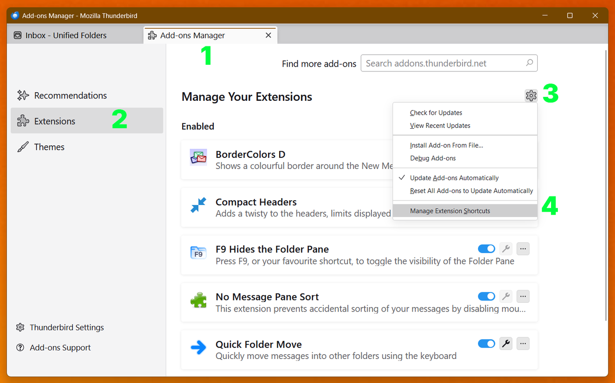Click Quick Folder Move description text

point(336,356)
